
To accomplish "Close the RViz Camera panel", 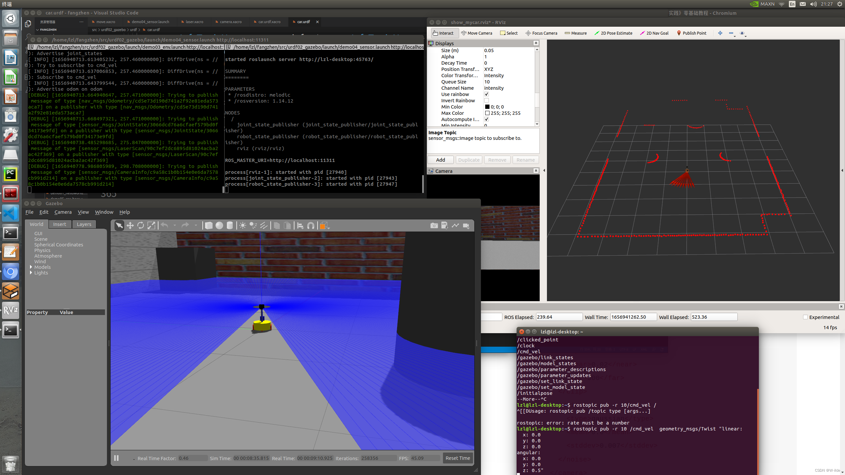I will point(536,171).
